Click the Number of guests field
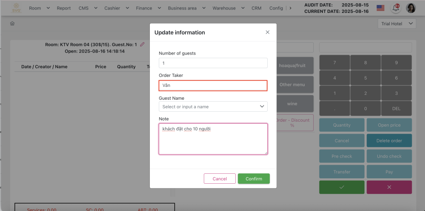Image resolution: width=425 pixels, height=211 pixels. point(213,63)
